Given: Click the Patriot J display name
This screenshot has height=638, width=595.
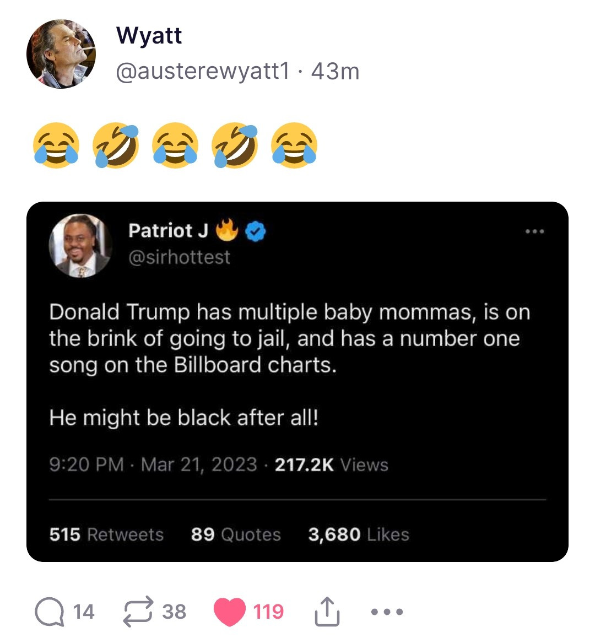Looking at the screenshot, I should coord(168,230).
